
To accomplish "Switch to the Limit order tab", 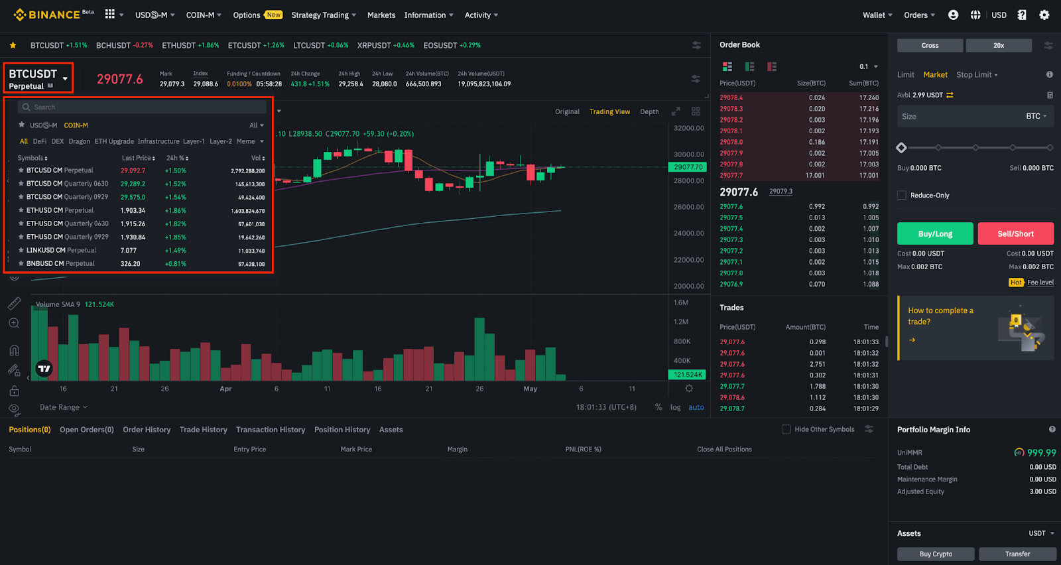I will tap(906, 75).
